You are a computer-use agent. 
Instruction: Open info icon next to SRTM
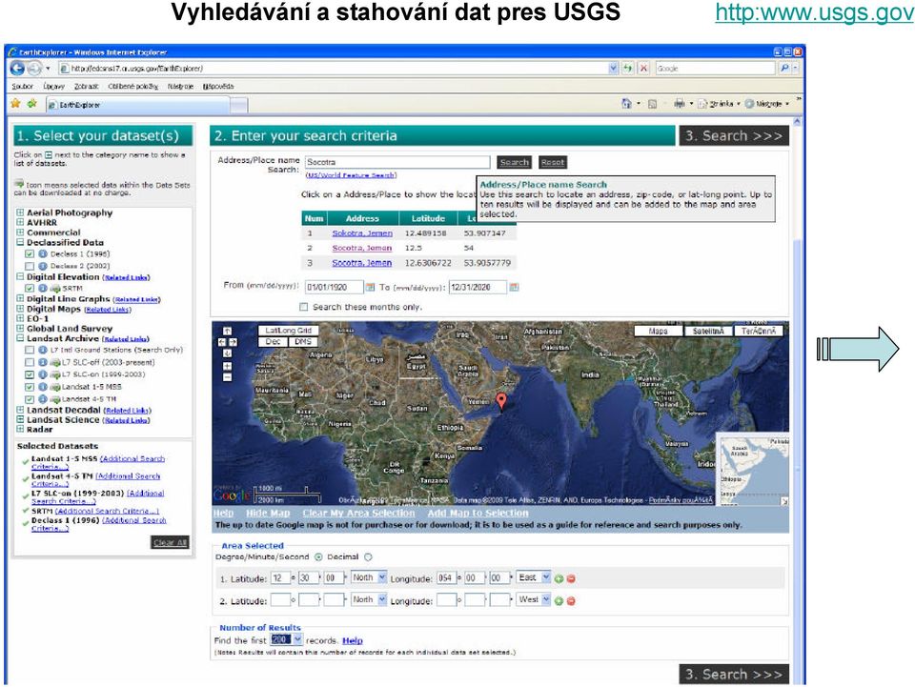click(43, 288)
